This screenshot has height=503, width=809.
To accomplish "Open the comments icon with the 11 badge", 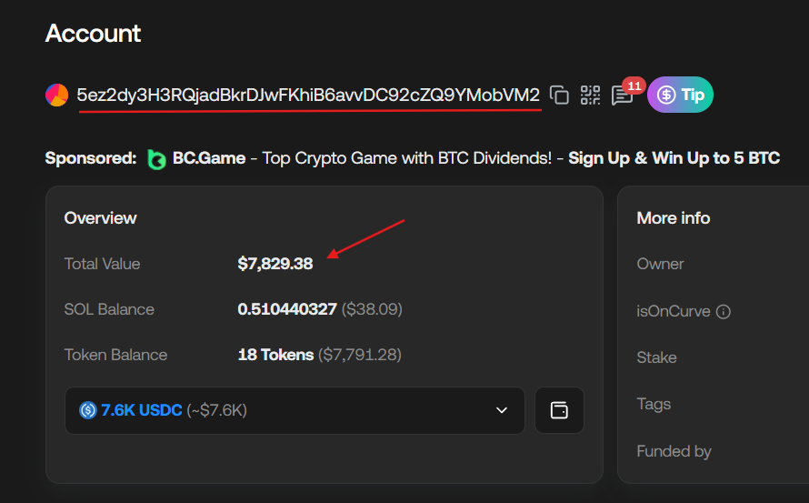I will click(623, 96).
